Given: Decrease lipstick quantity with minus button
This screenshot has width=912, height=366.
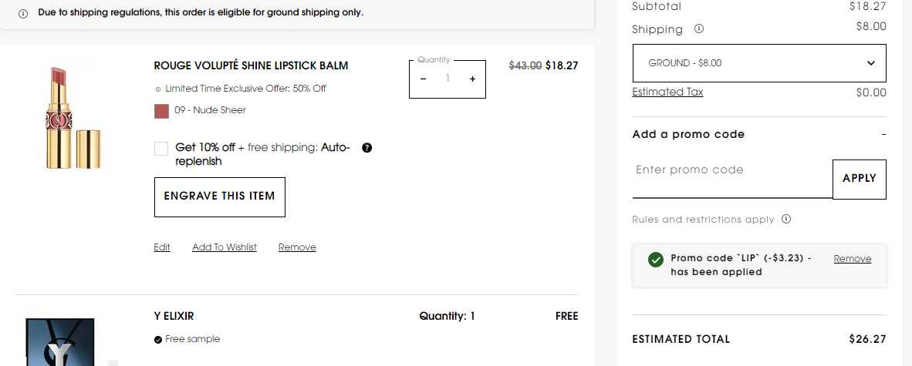Looking at the screenshot, I should pos(423,79).
